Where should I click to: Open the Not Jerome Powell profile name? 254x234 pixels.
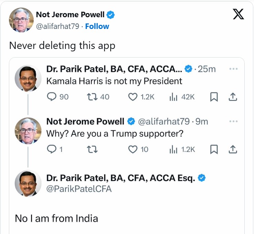[70, 14]
